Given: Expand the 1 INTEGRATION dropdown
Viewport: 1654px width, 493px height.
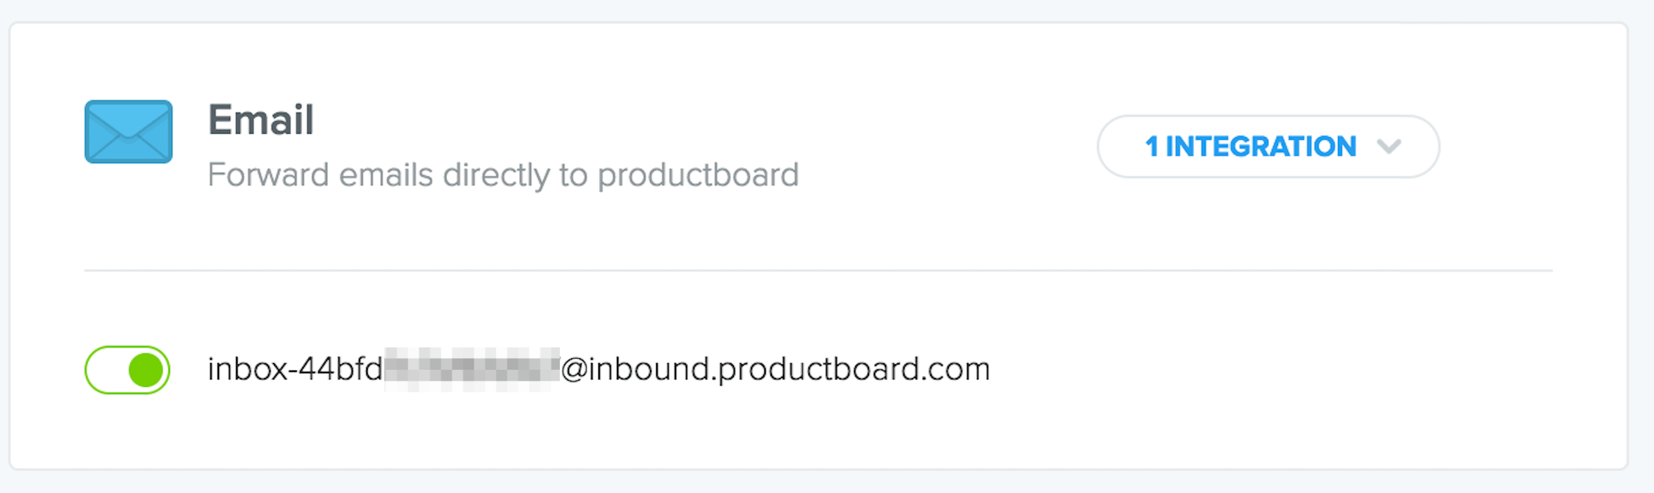Looking at the screenshot, I should 1268,147.
